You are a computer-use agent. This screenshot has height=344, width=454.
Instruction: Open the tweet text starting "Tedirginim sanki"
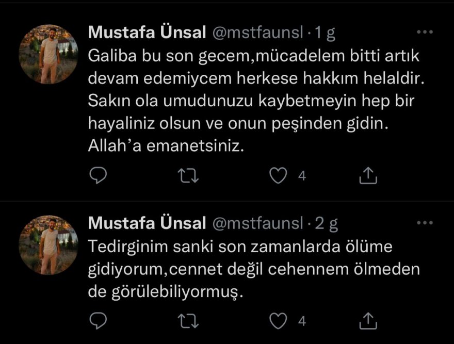pyautogui.click(x=248, y=269)
